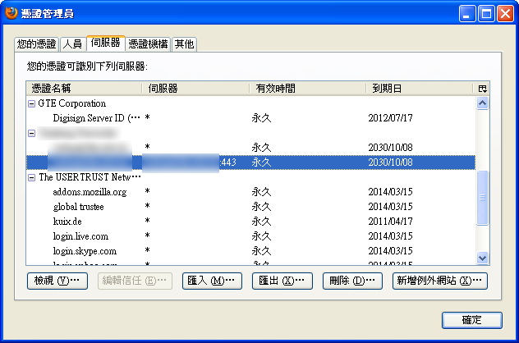Open the column picker icon in table header

pos(482,89)
